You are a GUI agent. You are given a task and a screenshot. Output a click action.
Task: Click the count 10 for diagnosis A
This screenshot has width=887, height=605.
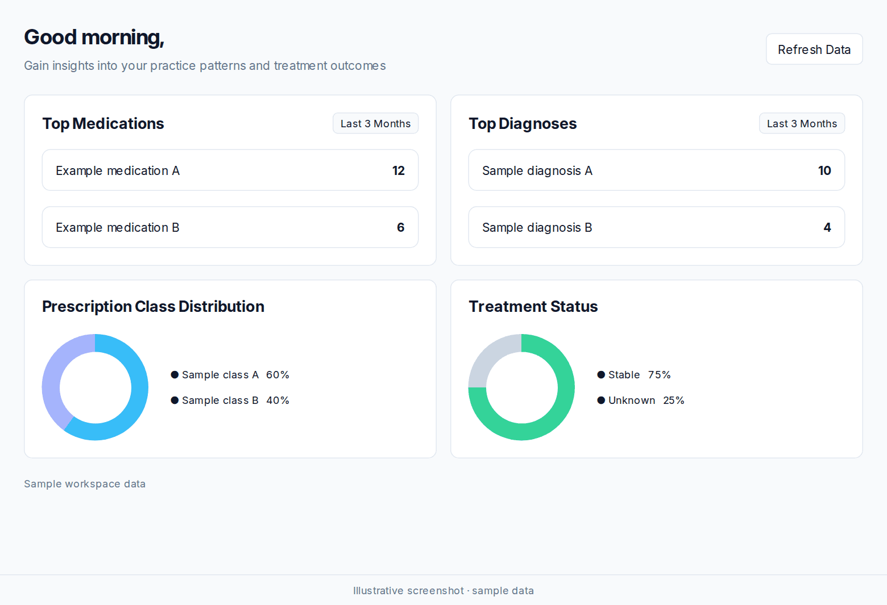tap(824, 170)
